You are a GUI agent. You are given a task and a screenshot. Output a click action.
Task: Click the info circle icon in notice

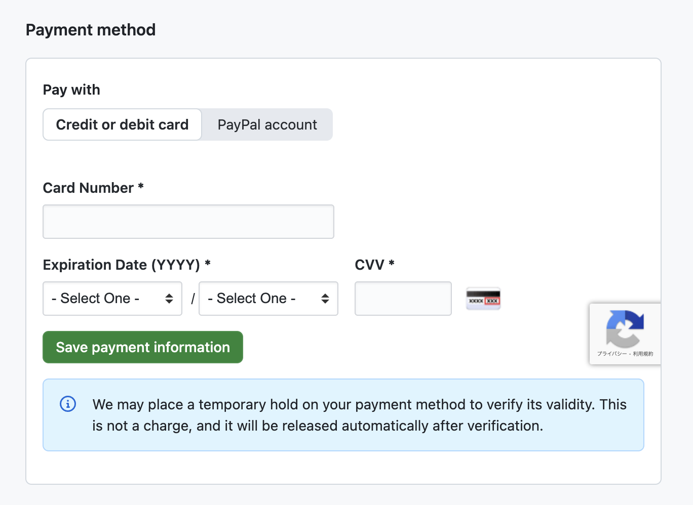[68, 404]
